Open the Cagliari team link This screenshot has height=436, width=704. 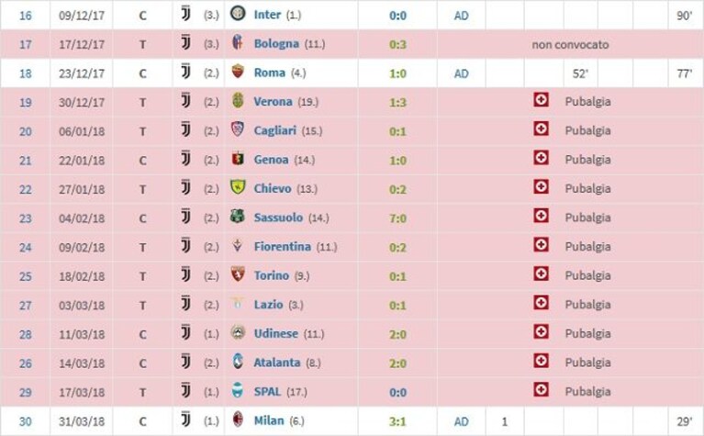click(x=274, y=130)
